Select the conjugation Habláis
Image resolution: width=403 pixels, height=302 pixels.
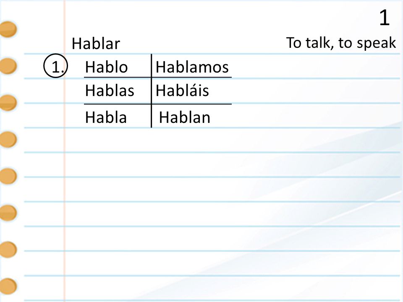click(182, 90)
